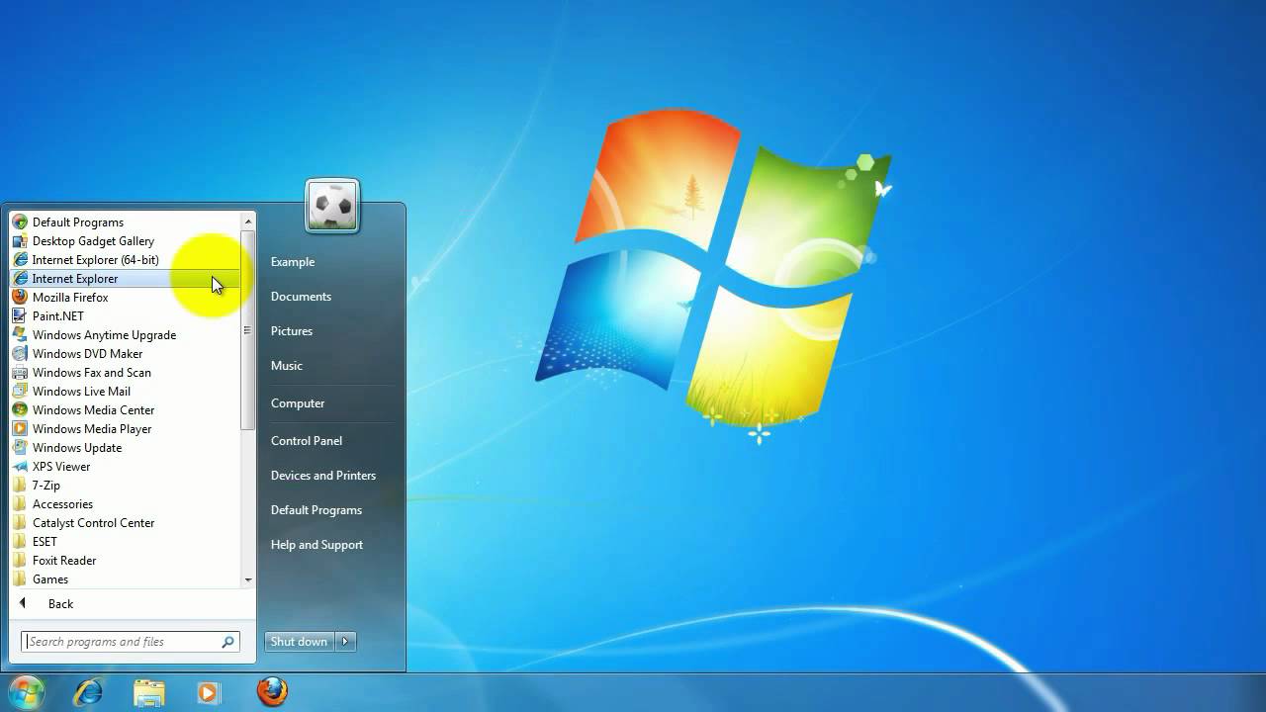Open Windows Media Player taskbar icon
1266x712 pixels.
(208, 692)
